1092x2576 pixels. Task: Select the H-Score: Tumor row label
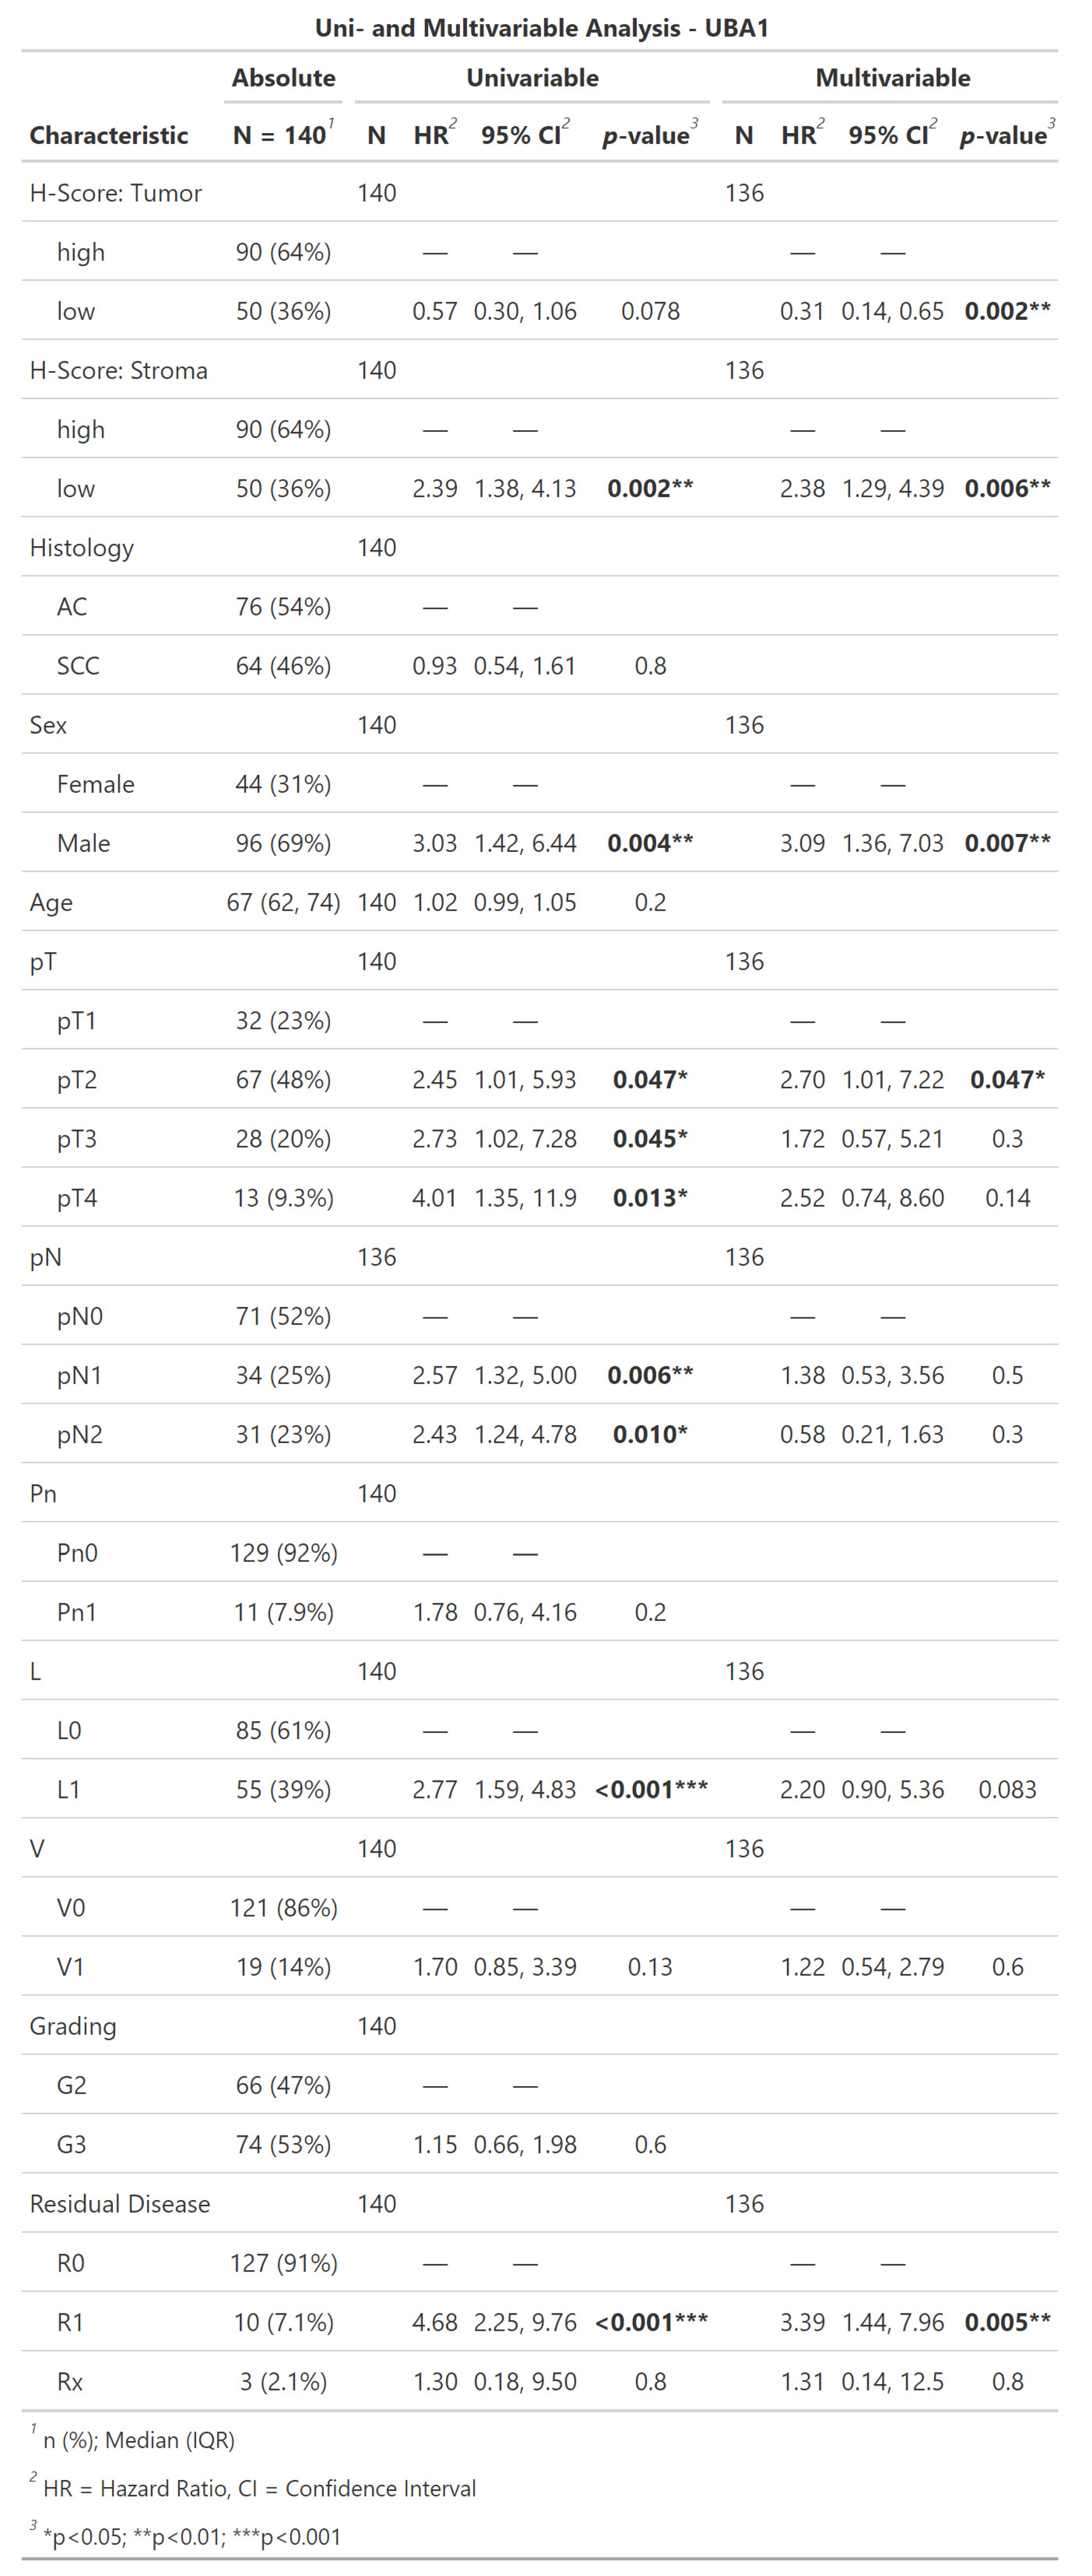pos(116,193)
